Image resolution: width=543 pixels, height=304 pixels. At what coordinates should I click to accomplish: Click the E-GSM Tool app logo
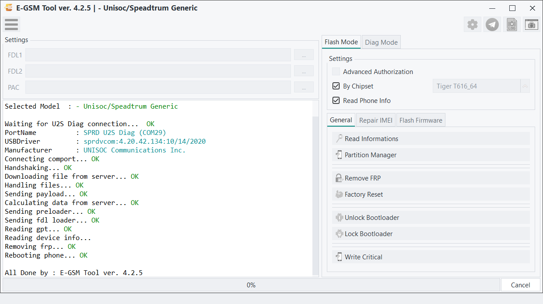point(8,8)
